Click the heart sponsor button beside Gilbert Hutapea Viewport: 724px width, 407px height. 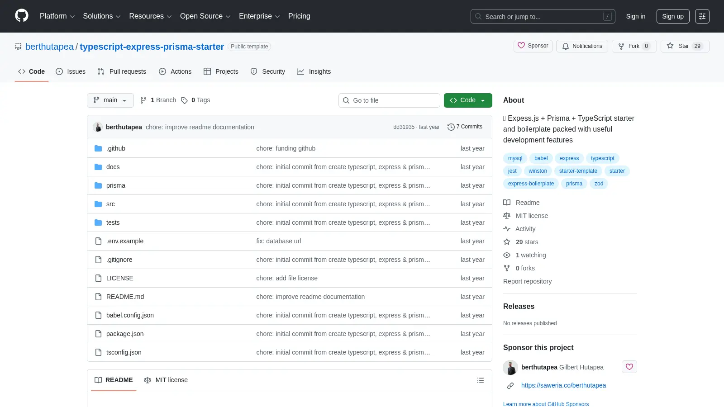click(x=629, y=367)
